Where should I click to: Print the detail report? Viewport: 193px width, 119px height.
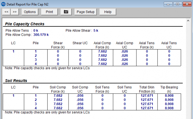click(x=49, y=12)
